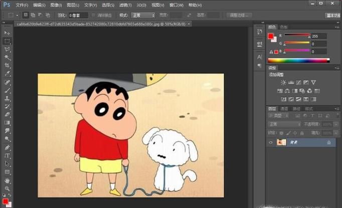Open the 窗口(W) menu

point(176,5)
